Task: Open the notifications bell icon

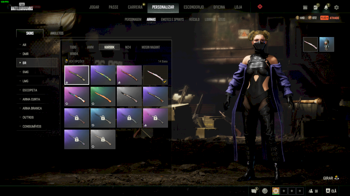Action: tap(326, 7)
